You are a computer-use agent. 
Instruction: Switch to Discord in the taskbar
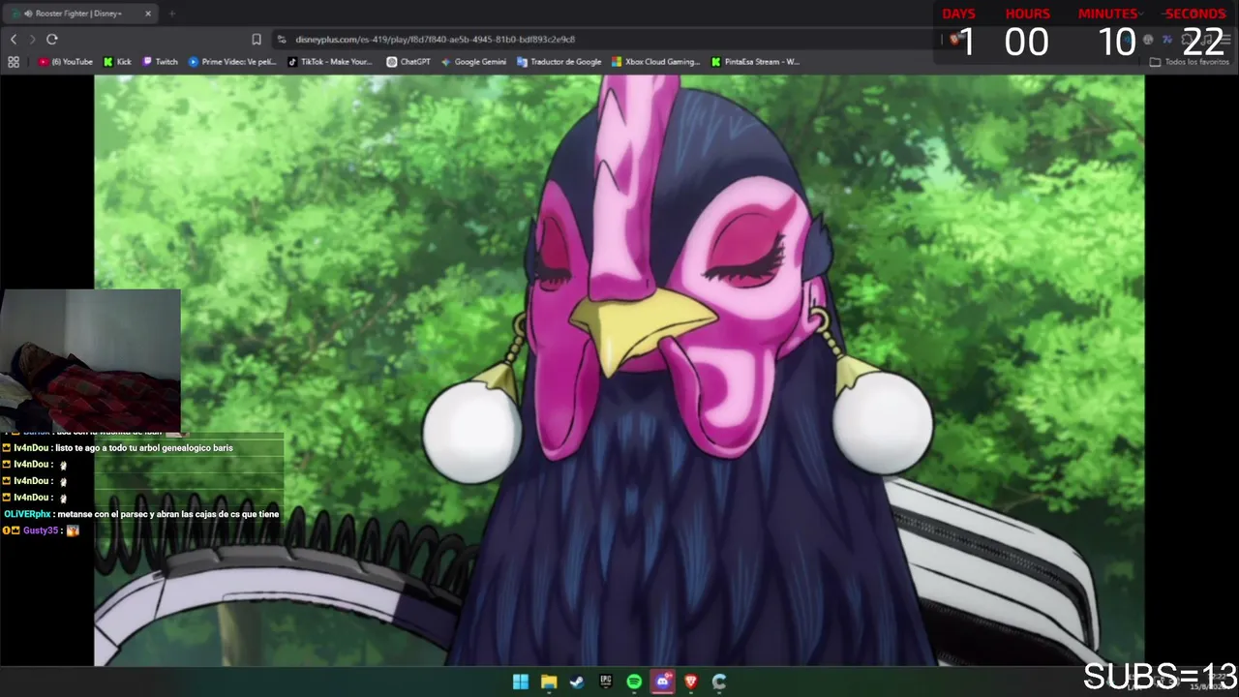[662, 682]
